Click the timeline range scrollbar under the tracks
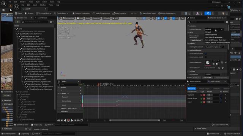The width and height of the screenshot is (243, 136). 134,121
